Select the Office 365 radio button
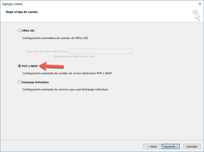Viewport: 204px width, 152px height. [x=19, y=31]
